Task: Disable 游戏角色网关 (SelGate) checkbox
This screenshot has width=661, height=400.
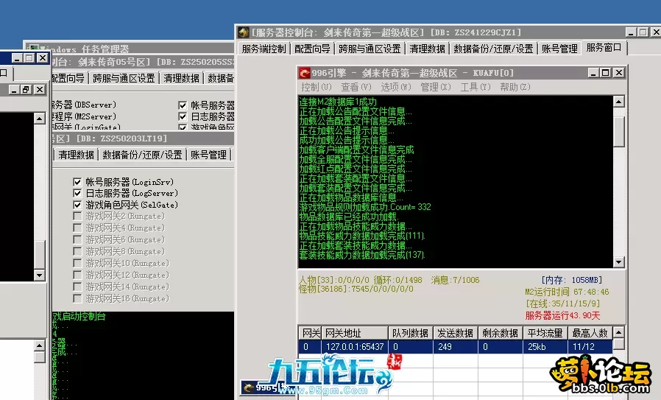Action: [77, 205]
